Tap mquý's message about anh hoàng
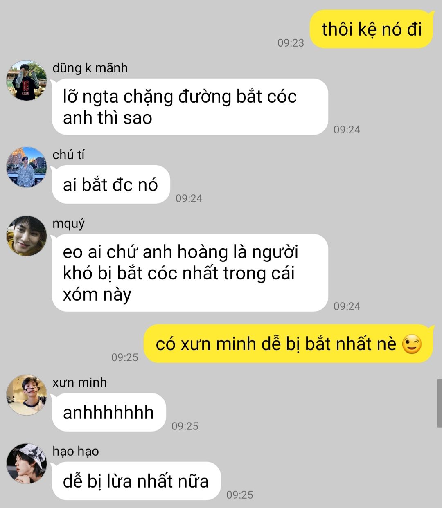The width and height of the screenshot is (442, 508). (x=190, y=273)
